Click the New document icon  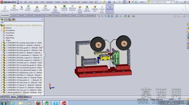coord(99,2)
